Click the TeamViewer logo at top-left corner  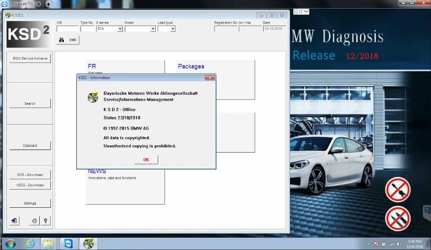click(x=5, y=4)
